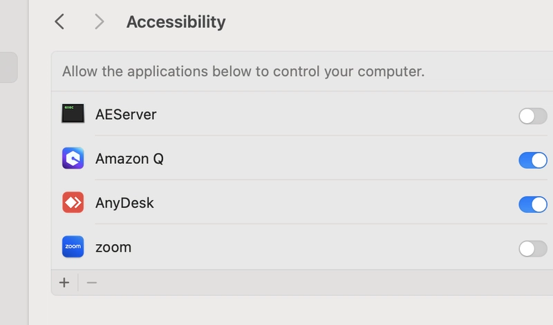Turn on the zoom accessibility switch
The height and width of the screenshot is (325, 553).
[x=533, y=249]
